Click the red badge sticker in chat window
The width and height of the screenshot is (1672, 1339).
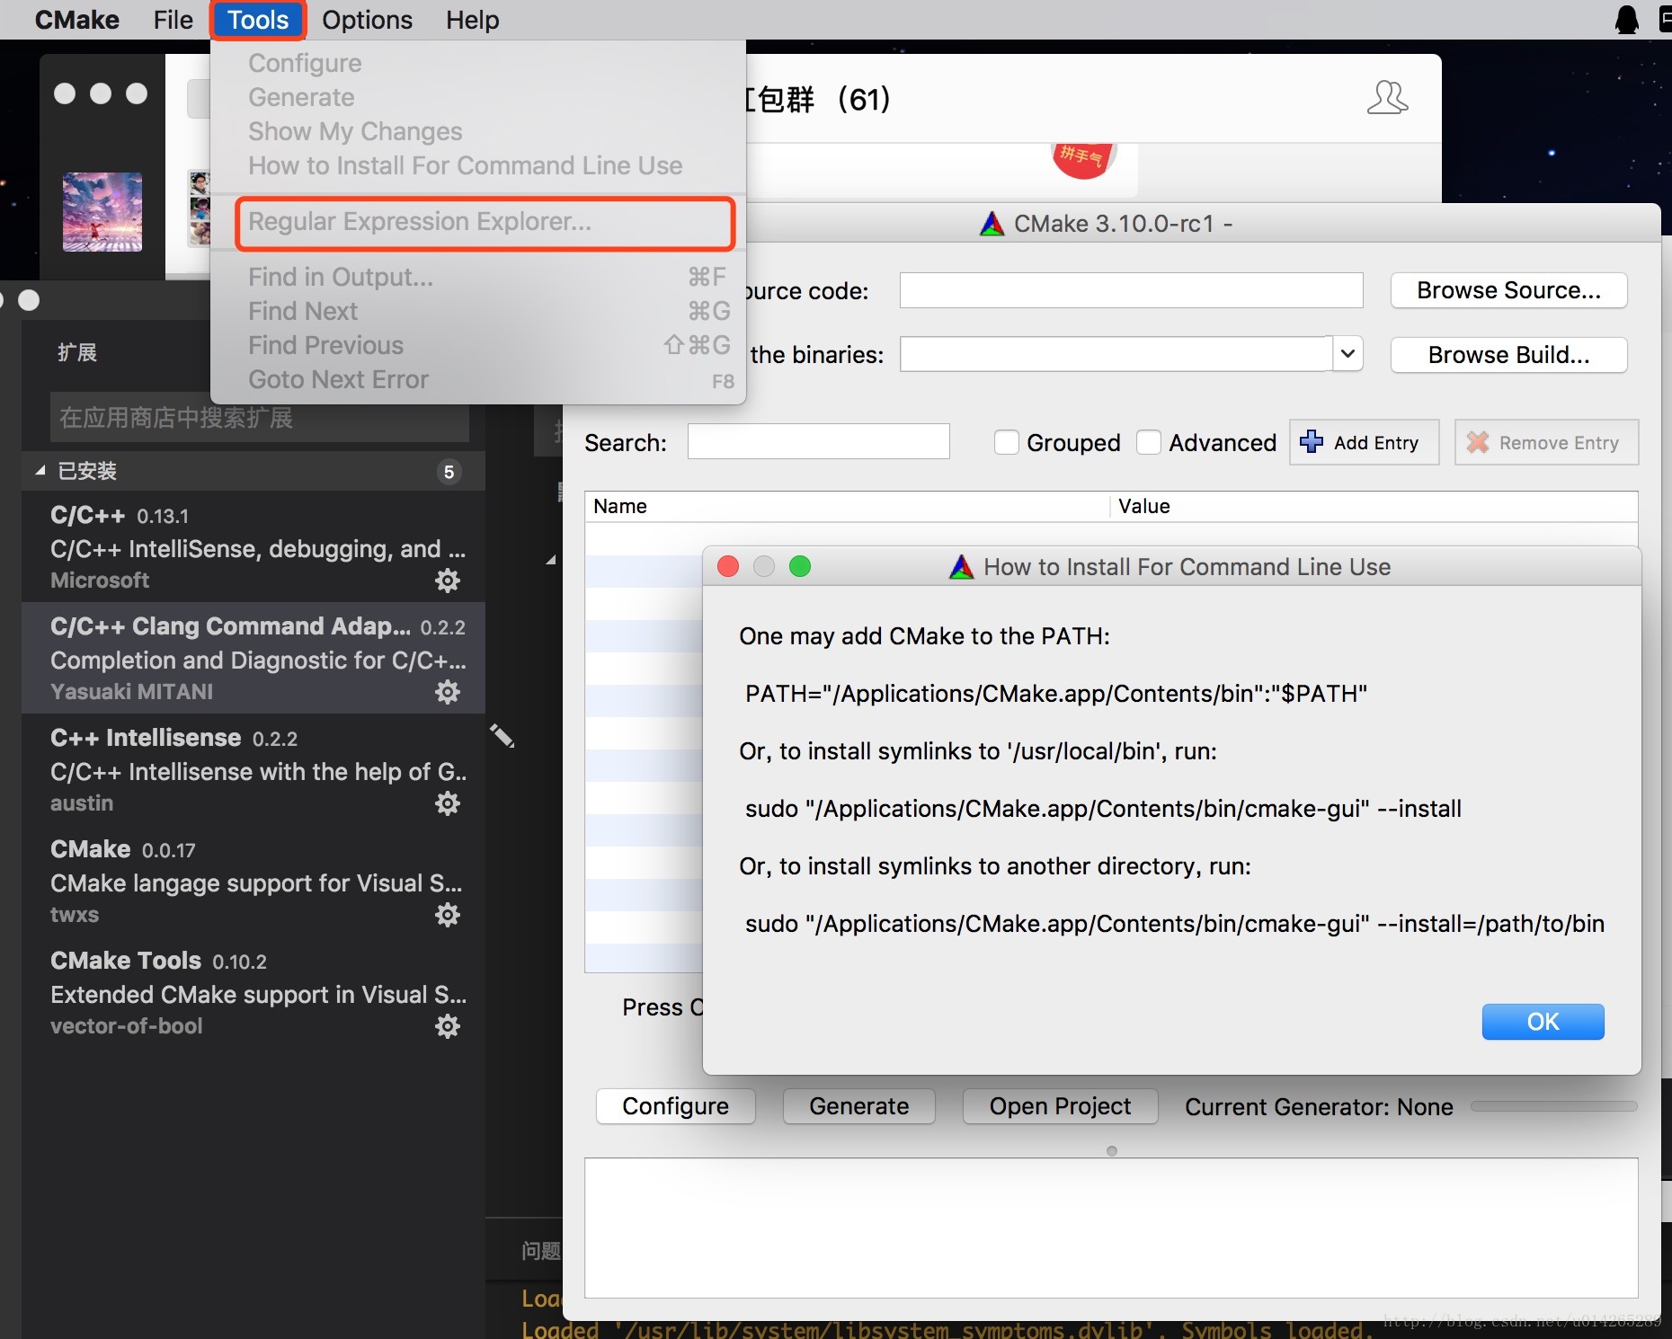click(x=1083, y=160)
